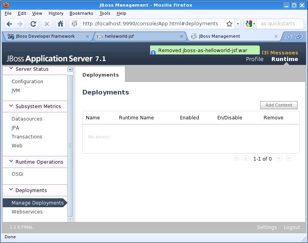Open the Help menu

coord(121,13)
